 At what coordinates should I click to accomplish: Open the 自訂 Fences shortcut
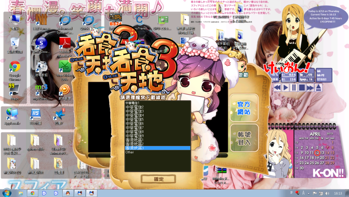pos(42,22)
